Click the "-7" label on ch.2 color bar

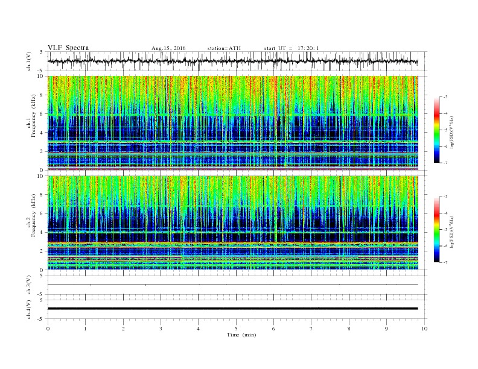(445, 262)
